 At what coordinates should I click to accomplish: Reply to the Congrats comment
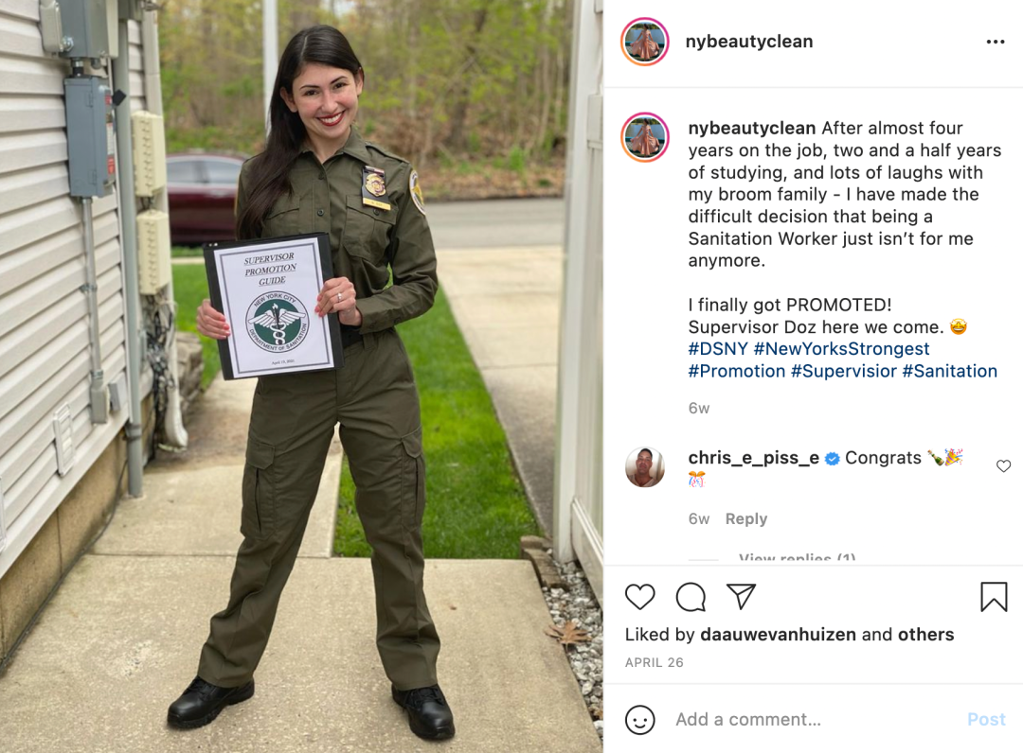745,519
